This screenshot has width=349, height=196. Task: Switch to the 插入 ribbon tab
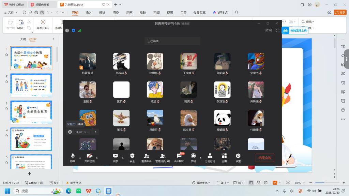click(x=88, y=13)
